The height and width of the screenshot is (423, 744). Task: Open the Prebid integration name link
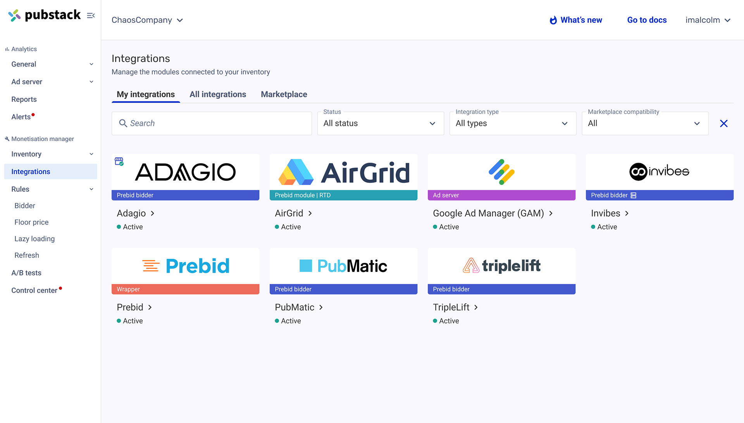point(130,308)
